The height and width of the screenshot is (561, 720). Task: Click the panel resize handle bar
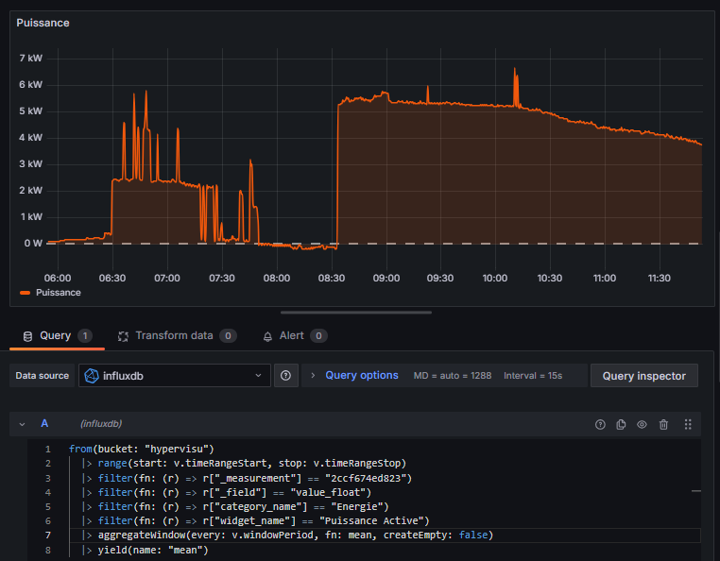(356, 312)
